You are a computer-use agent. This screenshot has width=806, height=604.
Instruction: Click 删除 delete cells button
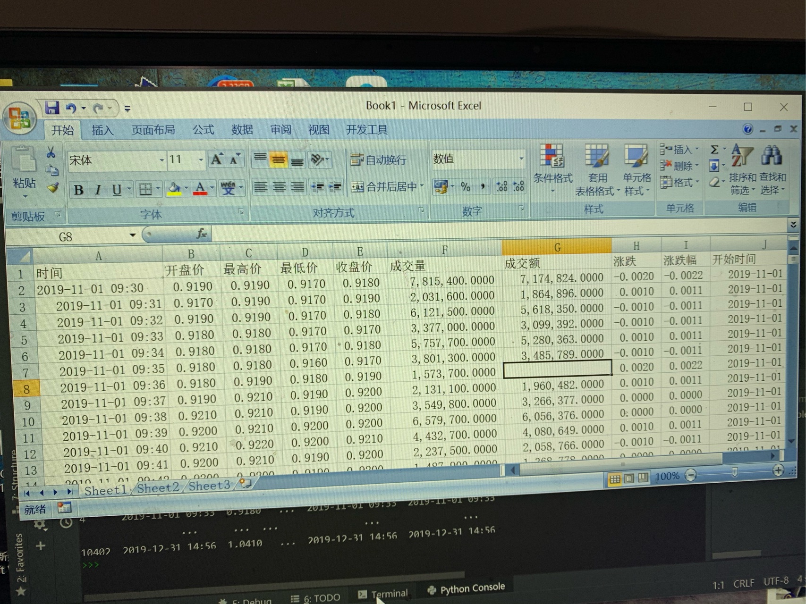pyautogui.click(x=679, y=166)
